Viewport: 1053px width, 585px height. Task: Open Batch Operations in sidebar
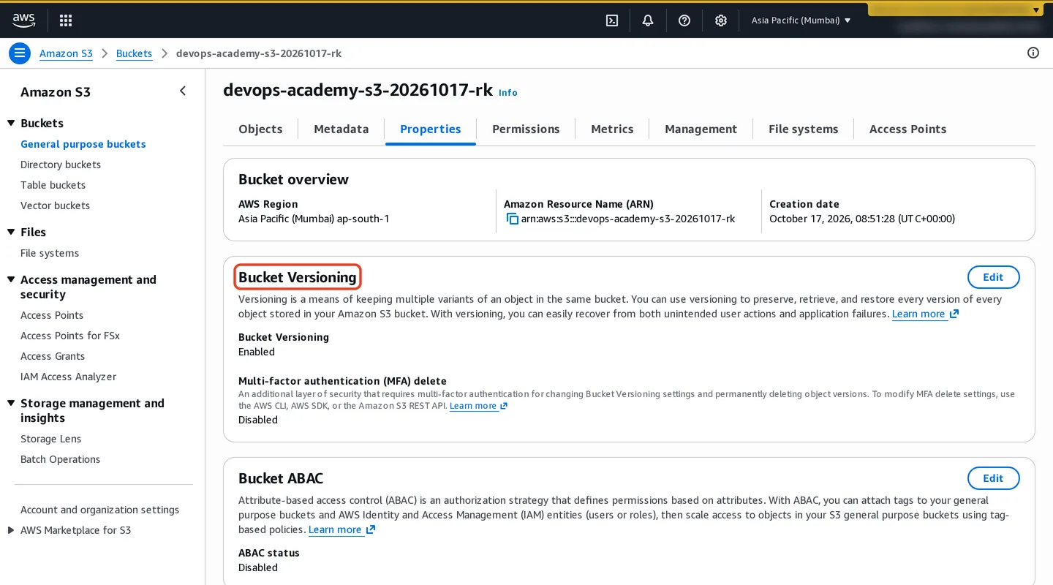[x=60, y=459]
